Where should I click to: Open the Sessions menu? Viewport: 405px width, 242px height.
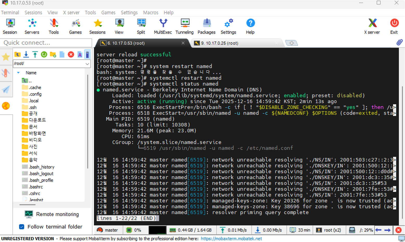(x=33, y=12)
